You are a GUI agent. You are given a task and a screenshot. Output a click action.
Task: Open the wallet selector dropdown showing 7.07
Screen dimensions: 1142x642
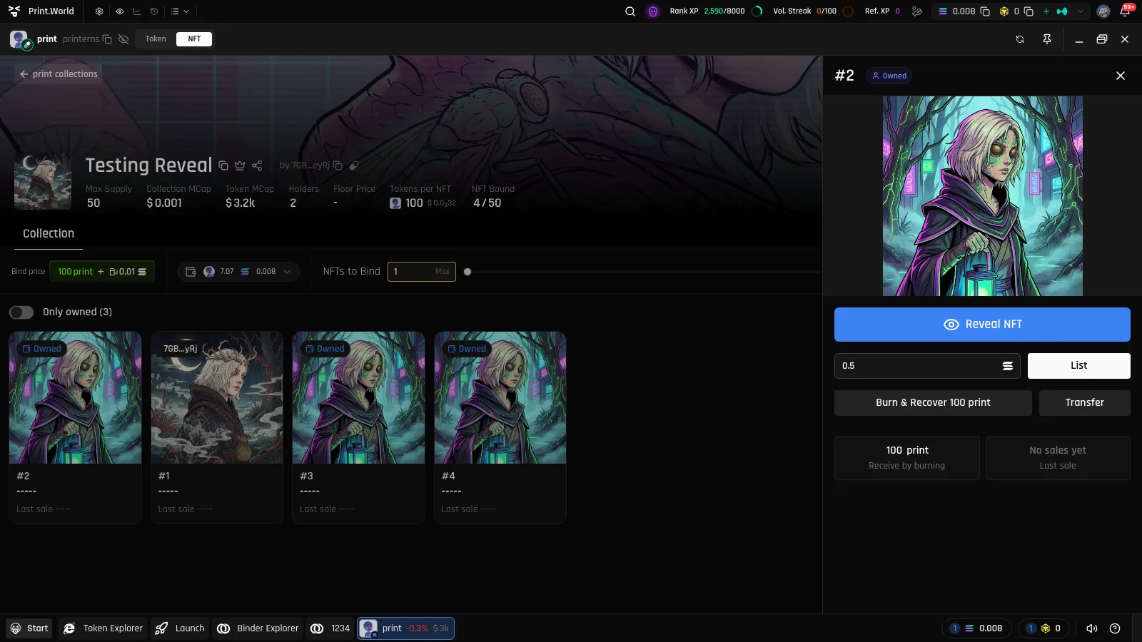coord(238,272)
